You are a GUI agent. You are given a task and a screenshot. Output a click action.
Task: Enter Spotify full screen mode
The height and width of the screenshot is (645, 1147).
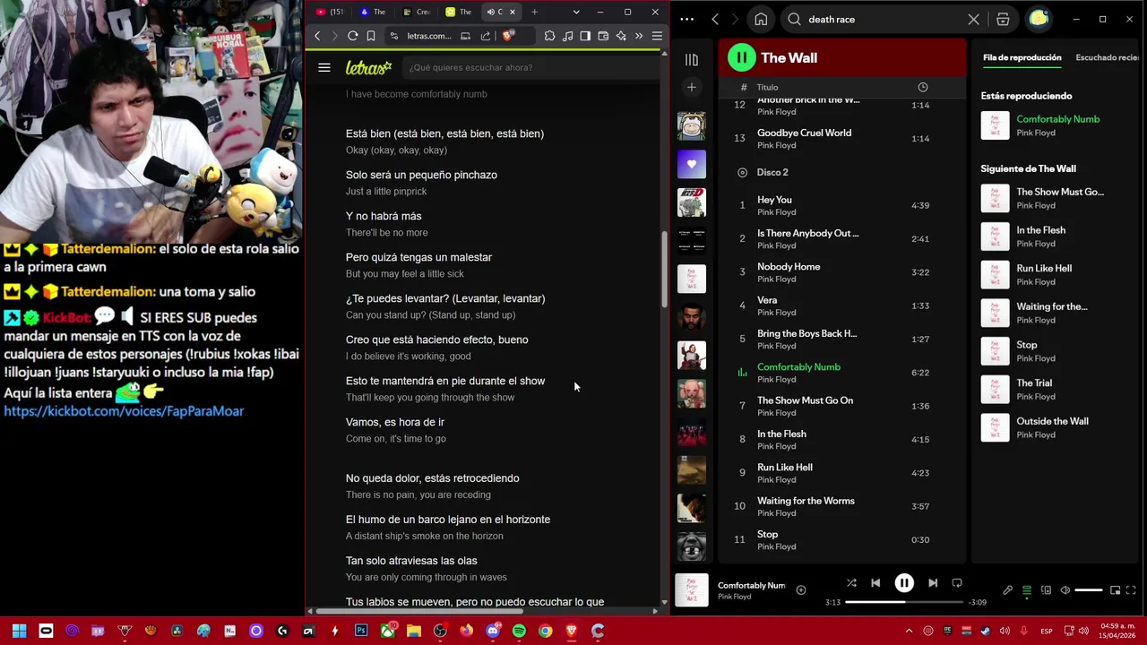click(1131, 590)
